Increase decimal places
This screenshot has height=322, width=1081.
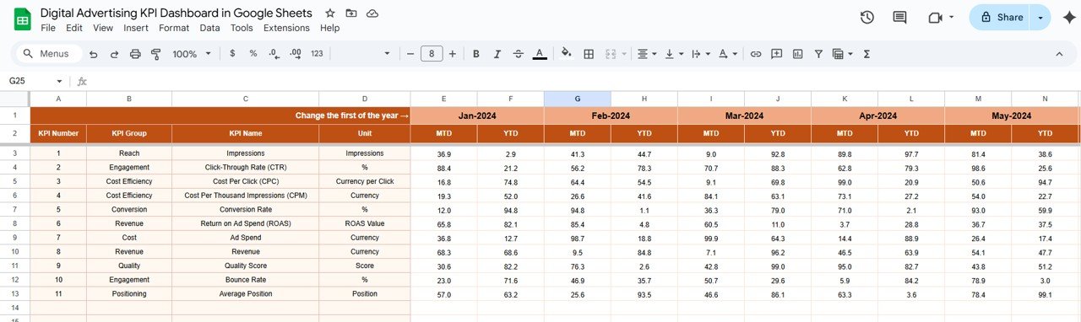pos(295,54)
